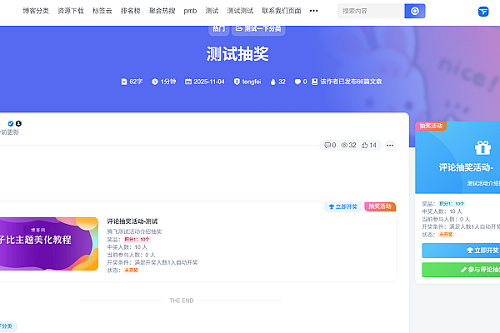Click the article comment count icon

(327, 146)
